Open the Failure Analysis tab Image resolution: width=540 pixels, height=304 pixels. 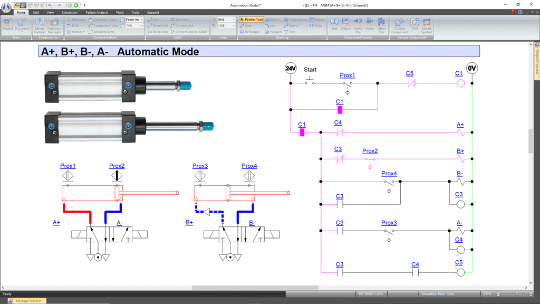(x=97, y=12)
